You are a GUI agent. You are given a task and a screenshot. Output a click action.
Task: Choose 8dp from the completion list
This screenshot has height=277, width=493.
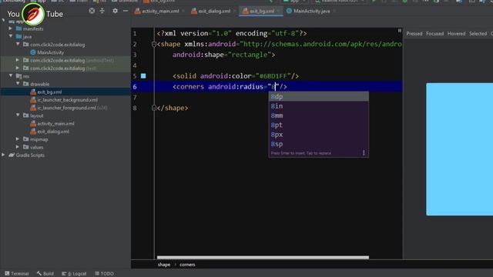tap(318, 97)
